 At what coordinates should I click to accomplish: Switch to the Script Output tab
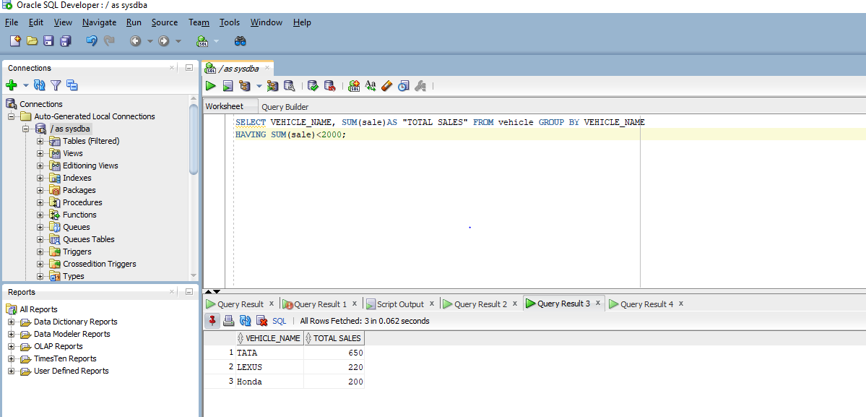tap(399, 304)
